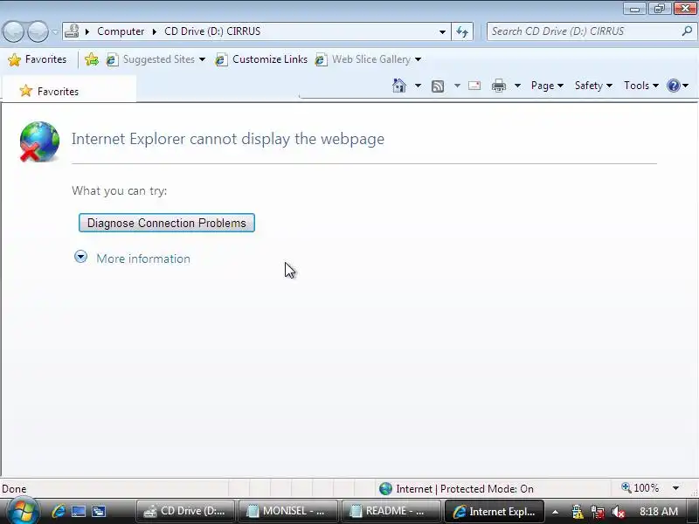Click the drive icon in the address bar
699x524 pixels.
click(72, 31)
